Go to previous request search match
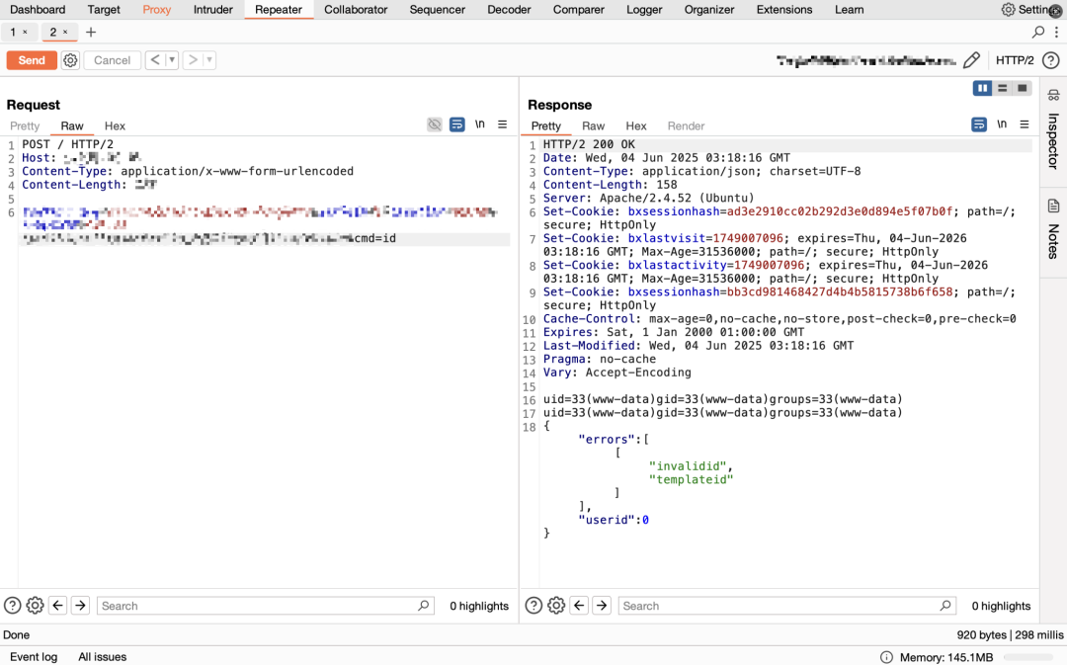1067x665 pixels. 58,605
